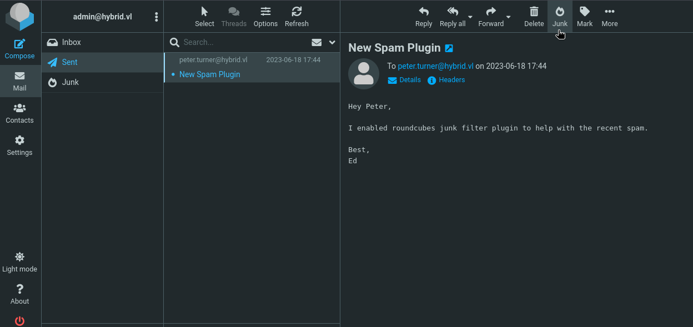Open the Contacts section
The width and height of the screenshot is (693, 327).
[19, 113]
